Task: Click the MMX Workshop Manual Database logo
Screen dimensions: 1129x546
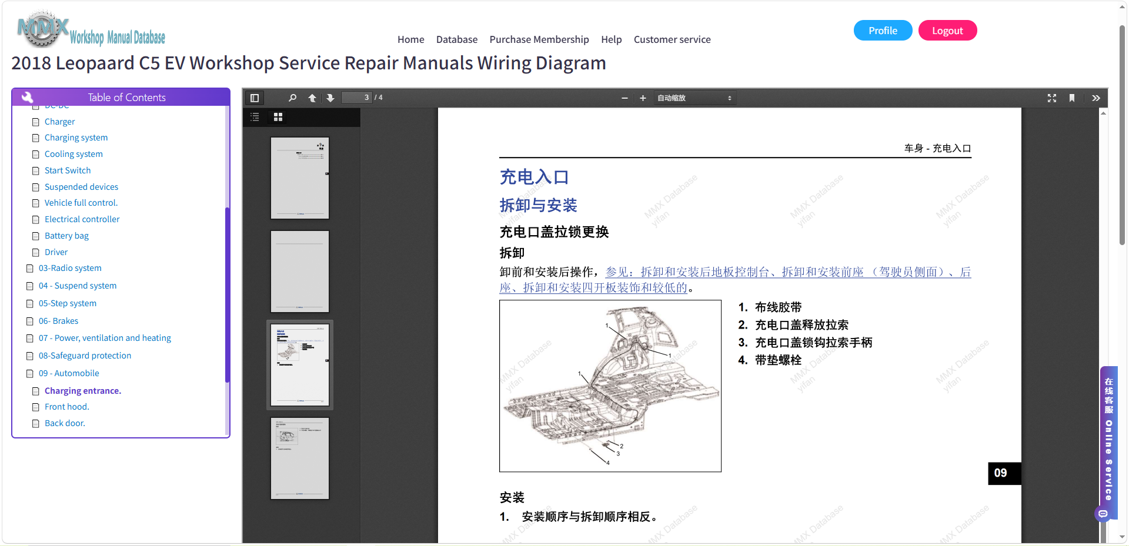Action: [91, 29]
